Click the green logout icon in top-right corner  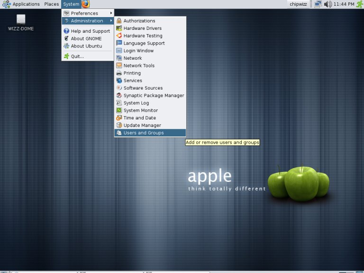(x=360, y=4)
